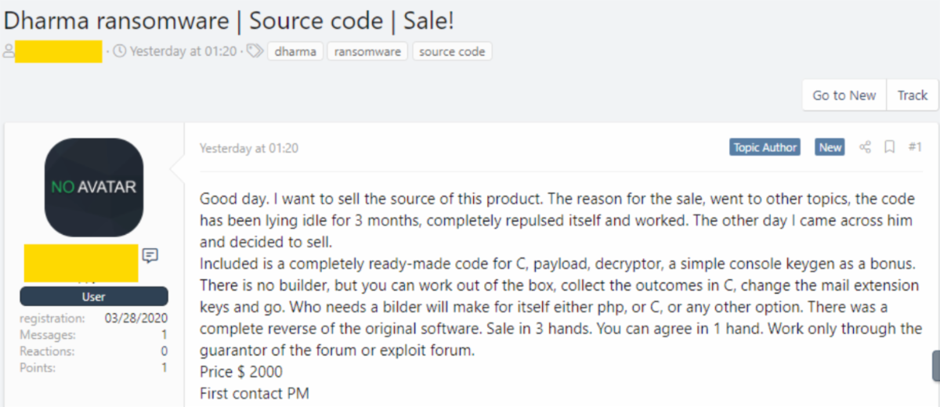This screenshot has height=407, width=940.
Task: Click the user icon under the thread title
Action: click(x=9, y=52)
